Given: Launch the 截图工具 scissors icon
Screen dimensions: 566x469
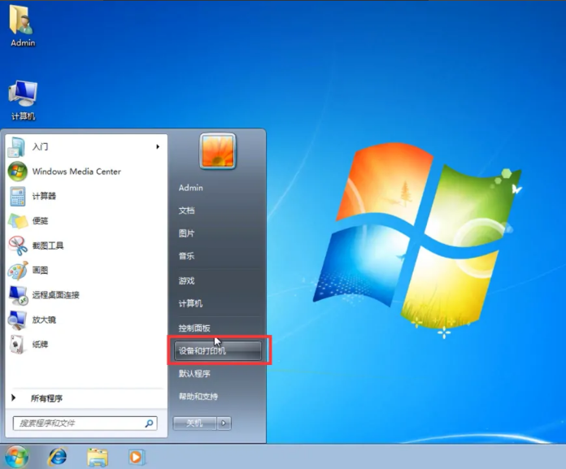Looking at the screenshot, I should click(17, 245).
